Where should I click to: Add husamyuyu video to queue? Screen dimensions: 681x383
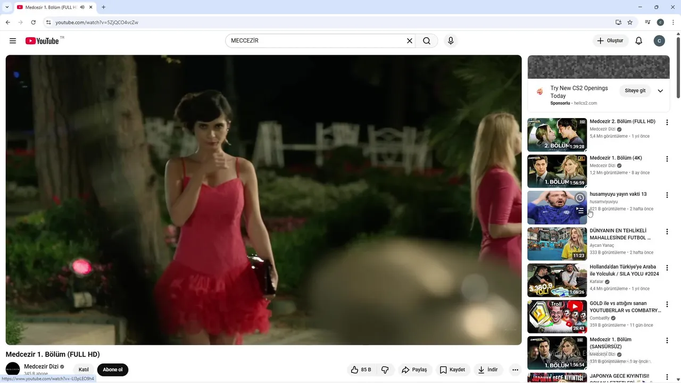580,211
